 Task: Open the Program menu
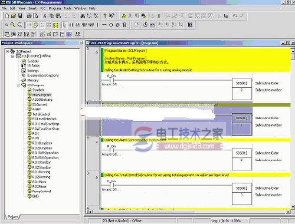point(55,8)
